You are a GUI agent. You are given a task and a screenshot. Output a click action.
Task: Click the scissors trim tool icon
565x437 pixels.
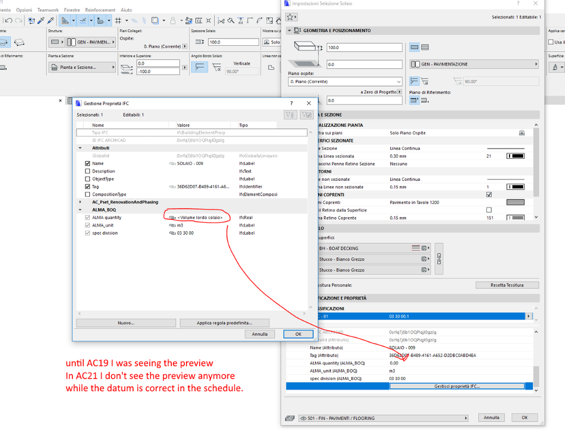221,20
